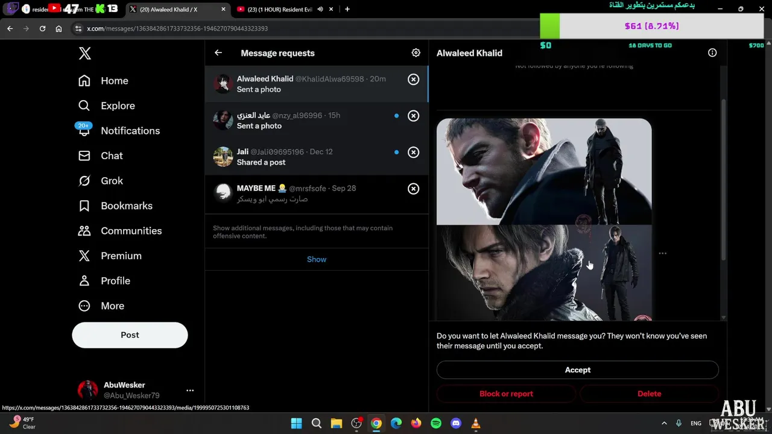Open Discord from taskbar
Screen dimensions: 772x434
(456, 423)
